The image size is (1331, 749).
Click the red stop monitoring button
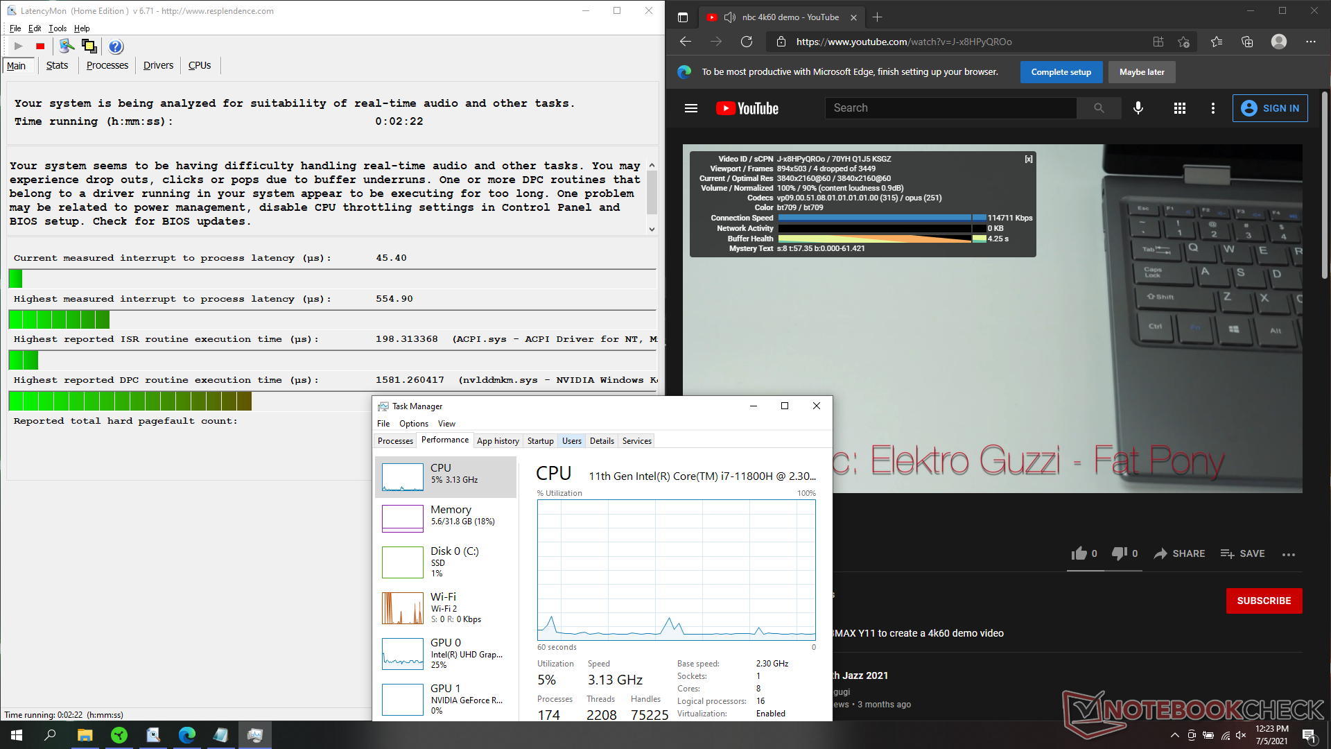coord(40,46)
